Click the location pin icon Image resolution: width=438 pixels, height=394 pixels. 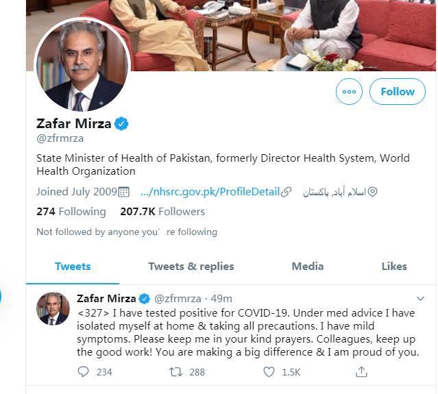click(x=373, y=192)
